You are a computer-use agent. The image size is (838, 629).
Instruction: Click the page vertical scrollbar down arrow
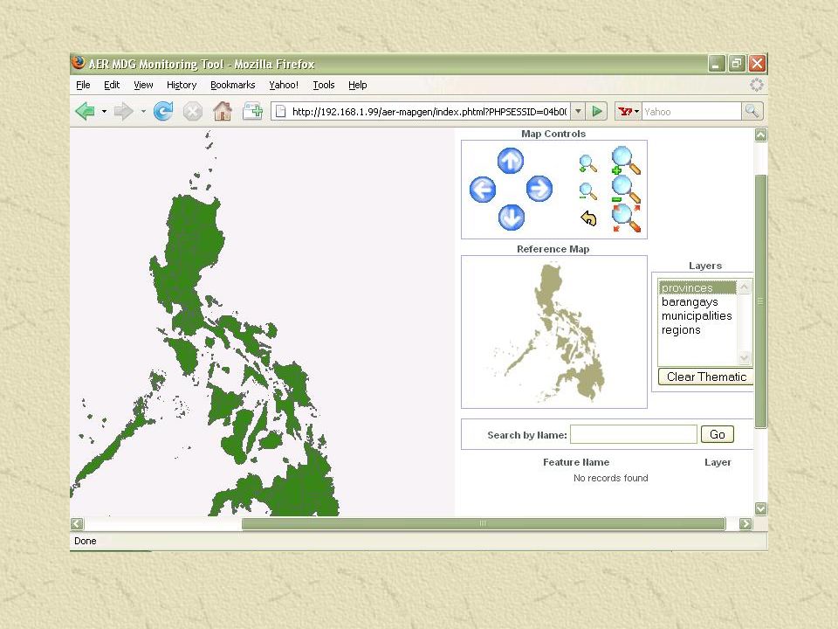(x=760, y=508)
